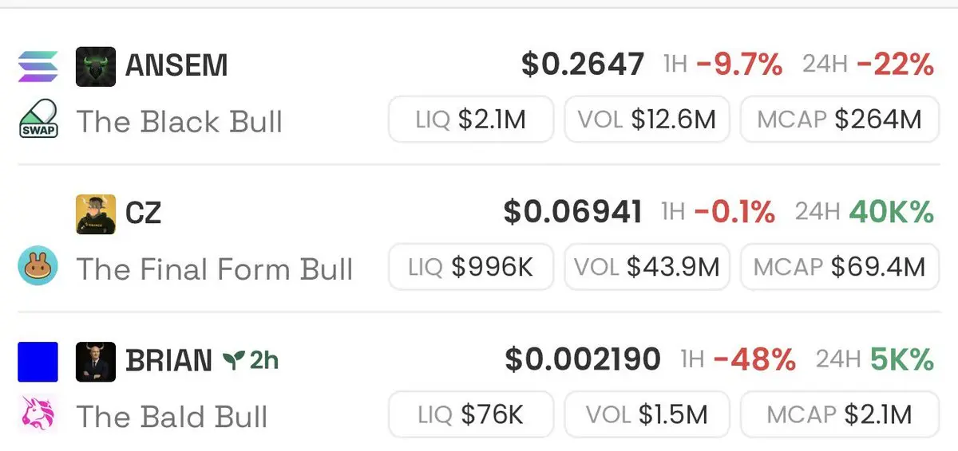958x451 pixels.
Task: Open The Bald Bull token name
Action: [x=172, y=417]
